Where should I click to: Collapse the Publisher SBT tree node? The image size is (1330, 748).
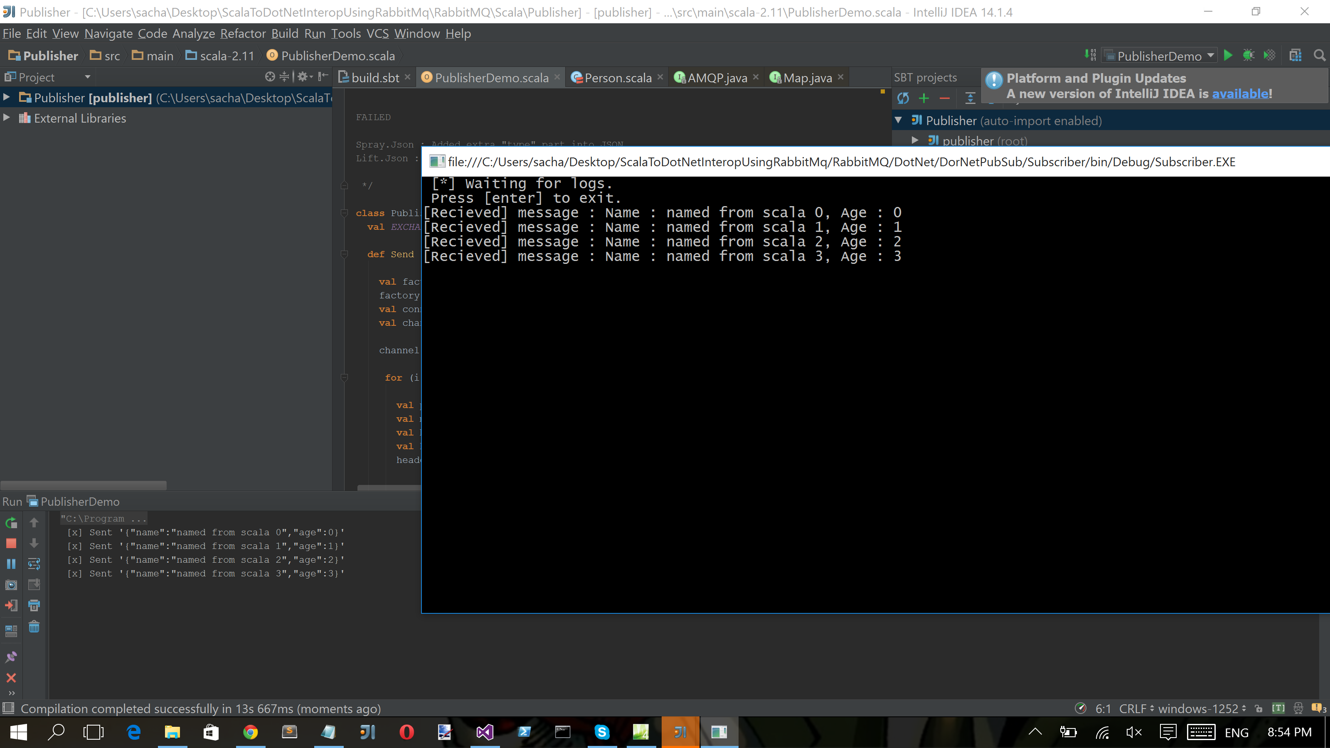(898, 120)
